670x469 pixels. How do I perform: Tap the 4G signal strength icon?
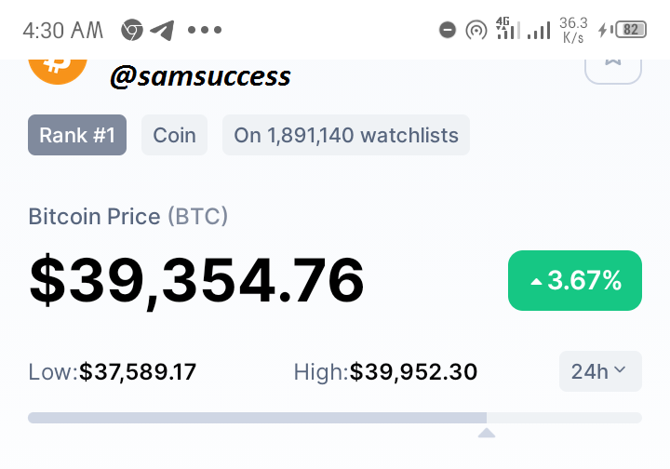click(x=508, y=28)
